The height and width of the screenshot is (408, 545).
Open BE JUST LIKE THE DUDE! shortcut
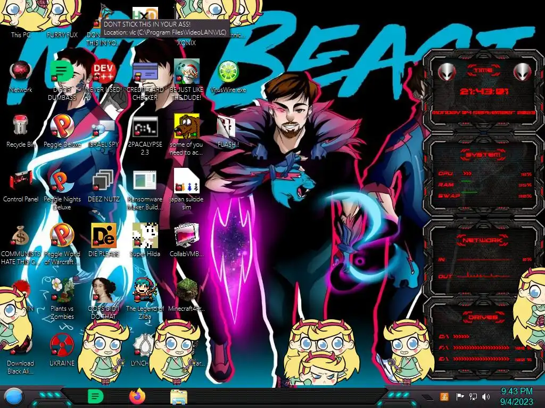pos(186,80)
